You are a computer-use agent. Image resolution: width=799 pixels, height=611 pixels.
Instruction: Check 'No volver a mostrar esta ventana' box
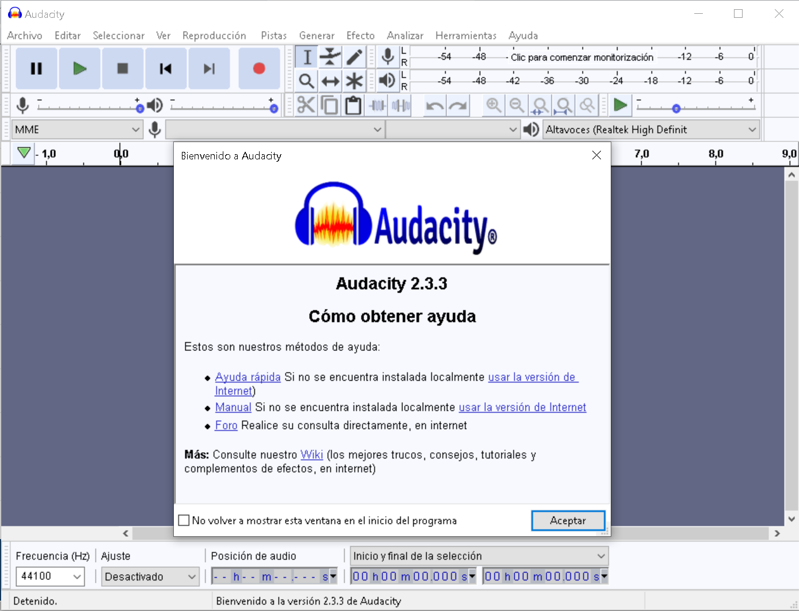pos(184,520)
